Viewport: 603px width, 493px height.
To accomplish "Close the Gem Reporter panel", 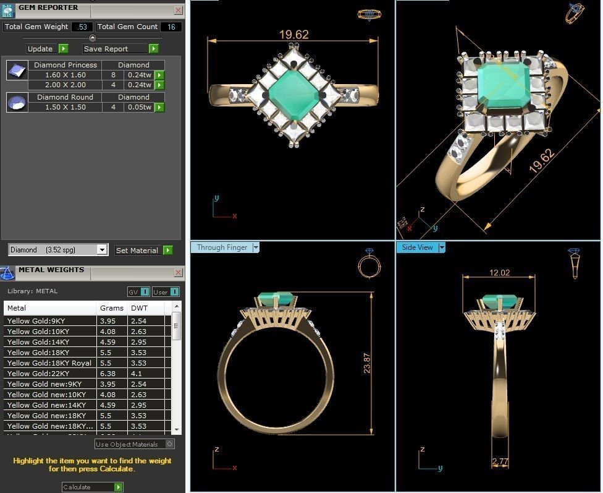I will tap(178, 10).
